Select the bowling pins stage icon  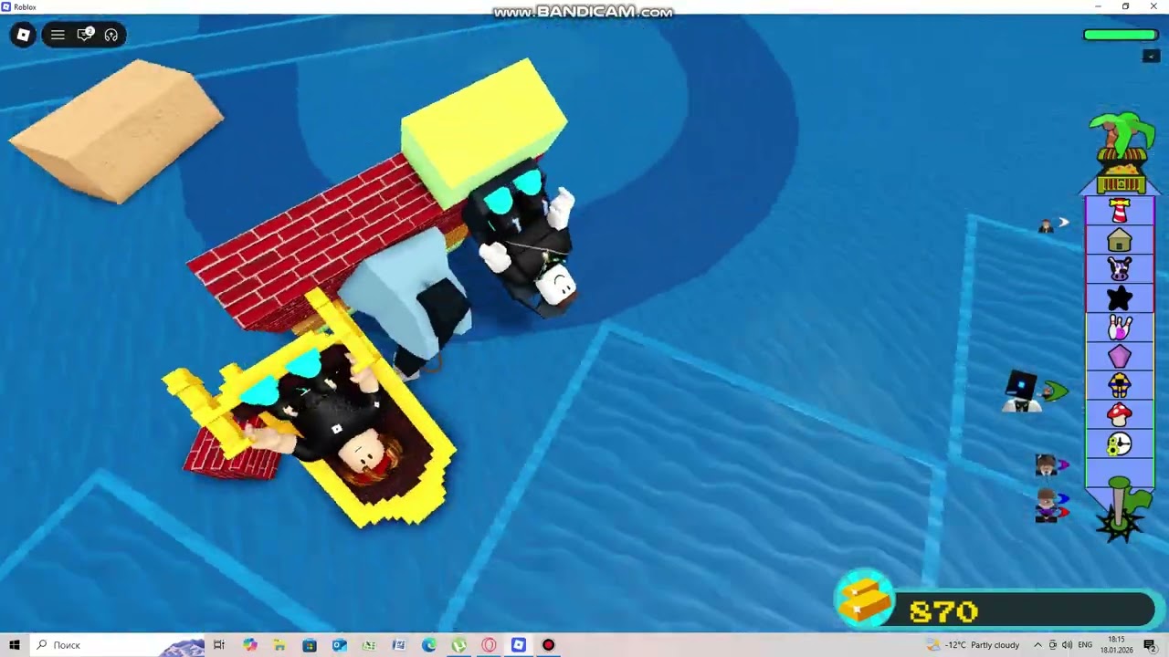tap(1120, 328)
